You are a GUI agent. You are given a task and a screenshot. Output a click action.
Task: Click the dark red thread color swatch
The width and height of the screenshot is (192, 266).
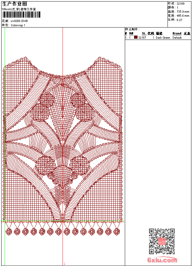[x=136, y=37]
